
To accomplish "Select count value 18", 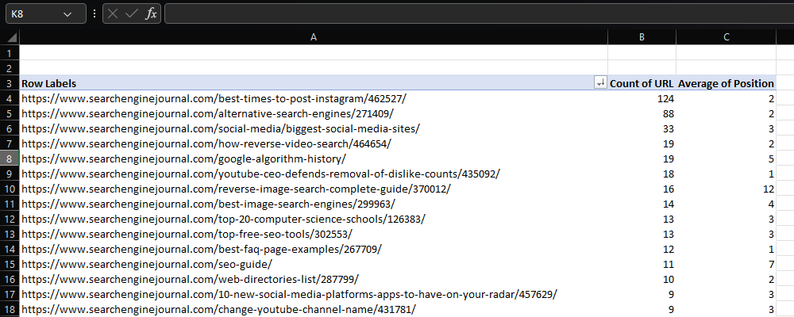I will click(642, 174).
